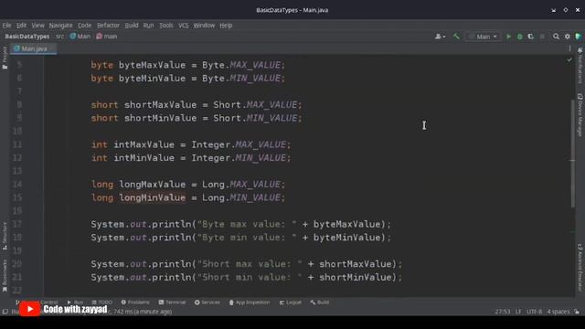
Task: Open the user account dropdown icon
Action: [440, 37]
